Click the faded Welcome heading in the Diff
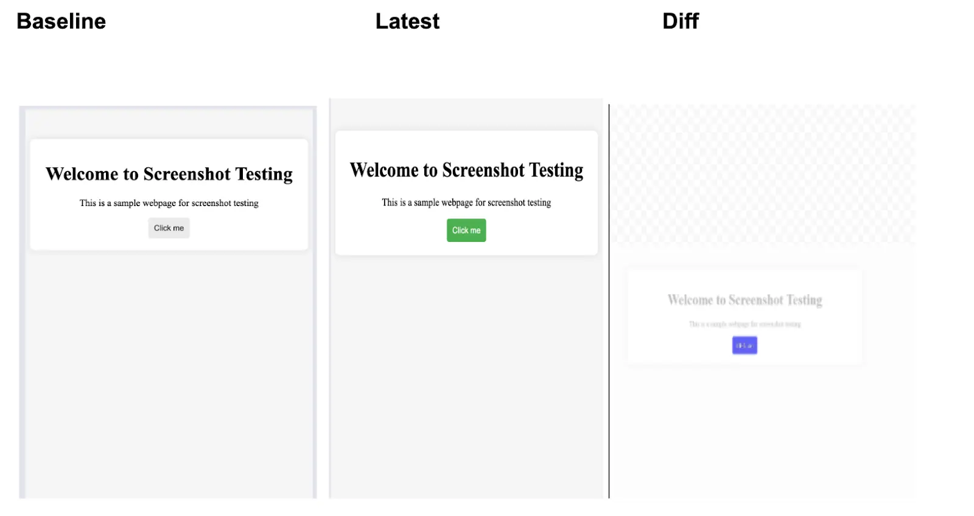 pyautogui.click(x=744, y=299)
